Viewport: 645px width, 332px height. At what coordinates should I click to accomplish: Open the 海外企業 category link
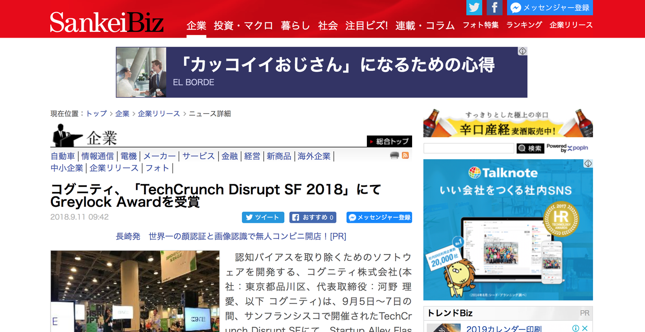[314, 156]
